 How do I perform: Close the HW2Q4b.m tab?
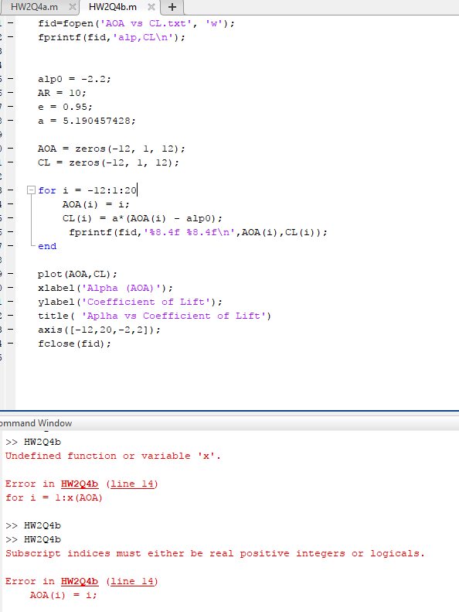[151, 7]
